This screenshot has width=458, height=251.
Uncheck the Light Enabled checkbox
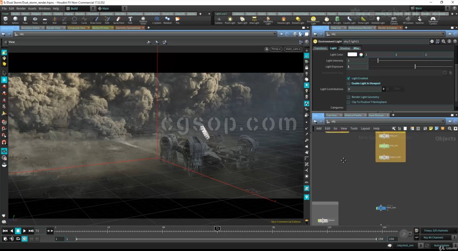348,78
